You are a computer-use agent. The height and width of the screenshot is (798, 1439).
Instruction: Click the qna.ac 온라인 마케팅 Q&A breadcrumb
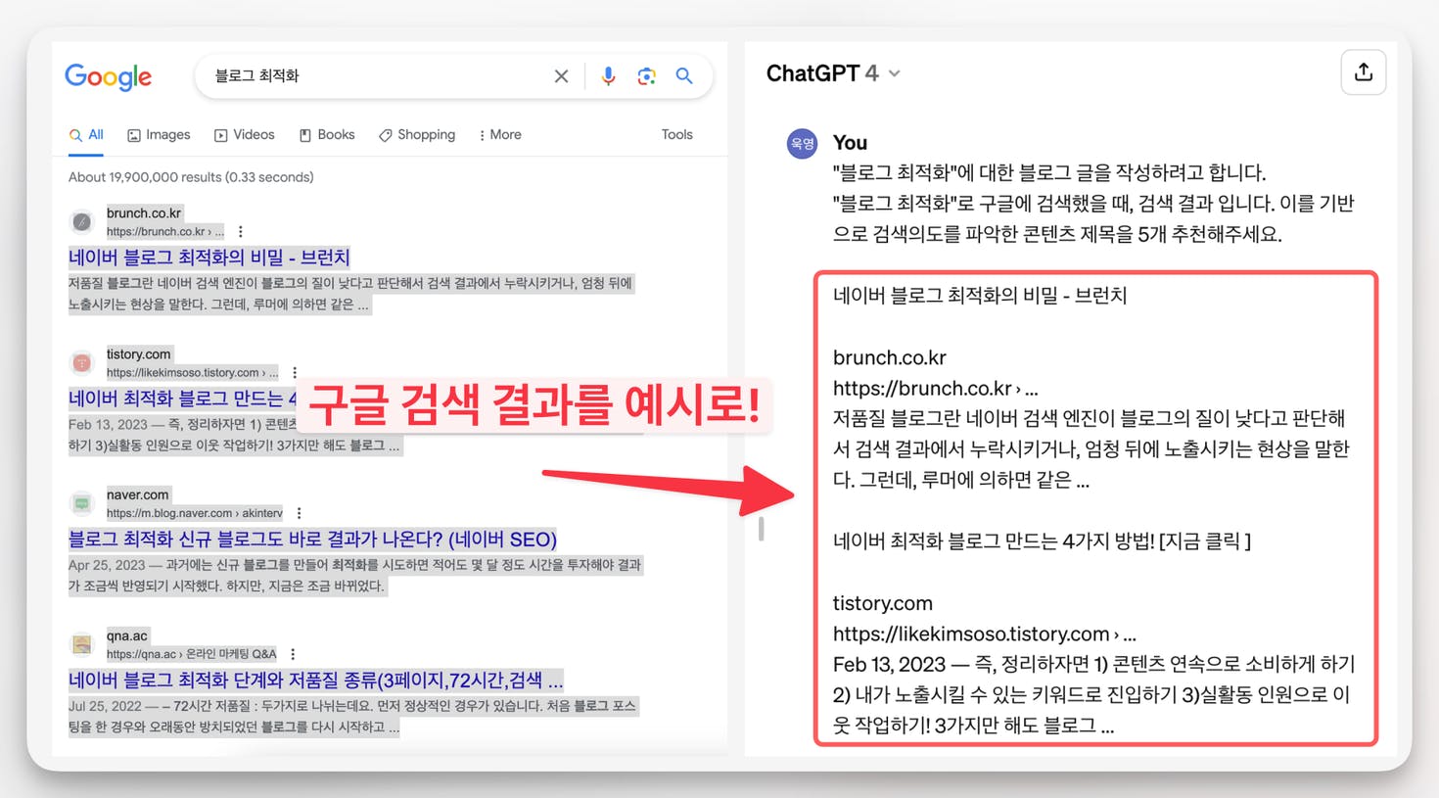[192, 654]
